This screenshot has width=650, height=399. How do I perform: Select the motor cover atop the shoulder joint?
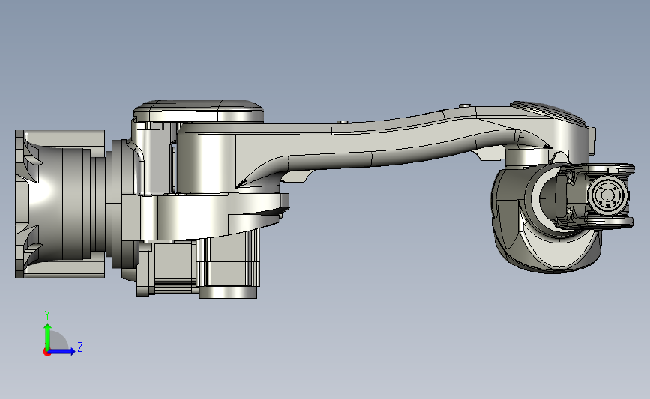(198, 111)
